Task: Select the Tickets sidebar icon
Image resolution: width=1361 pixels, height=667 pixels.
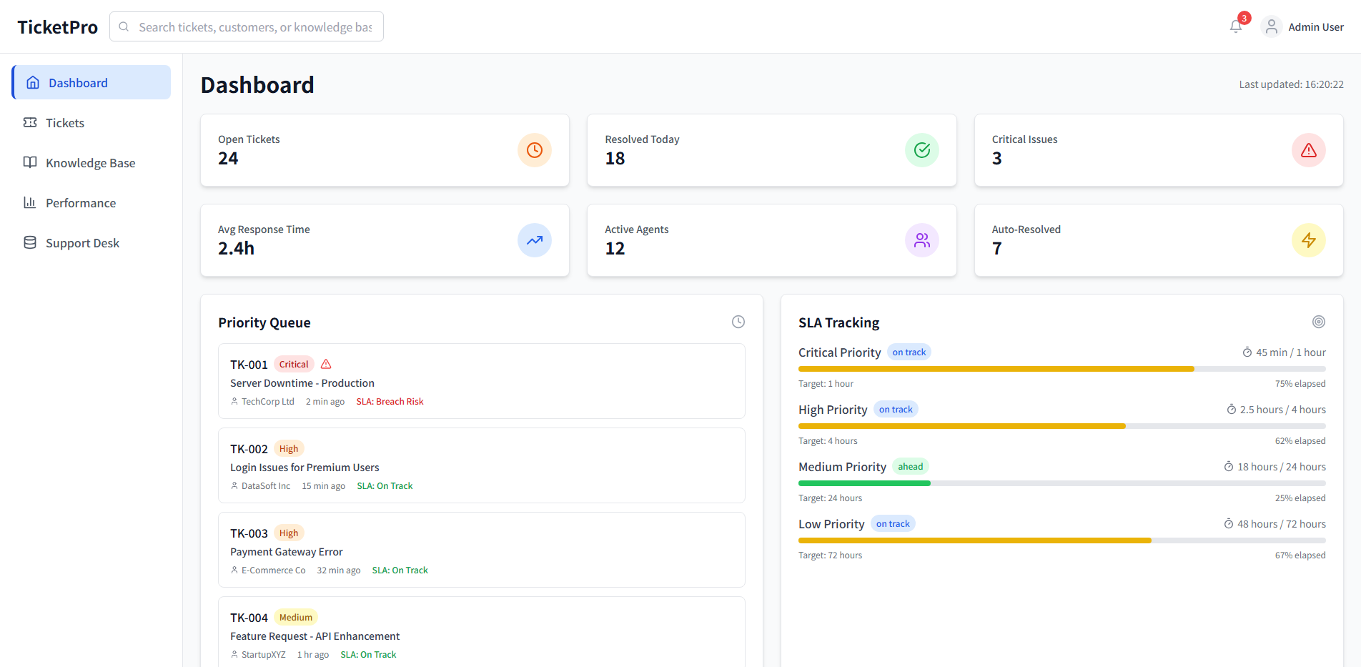Action: pos(30,122)
